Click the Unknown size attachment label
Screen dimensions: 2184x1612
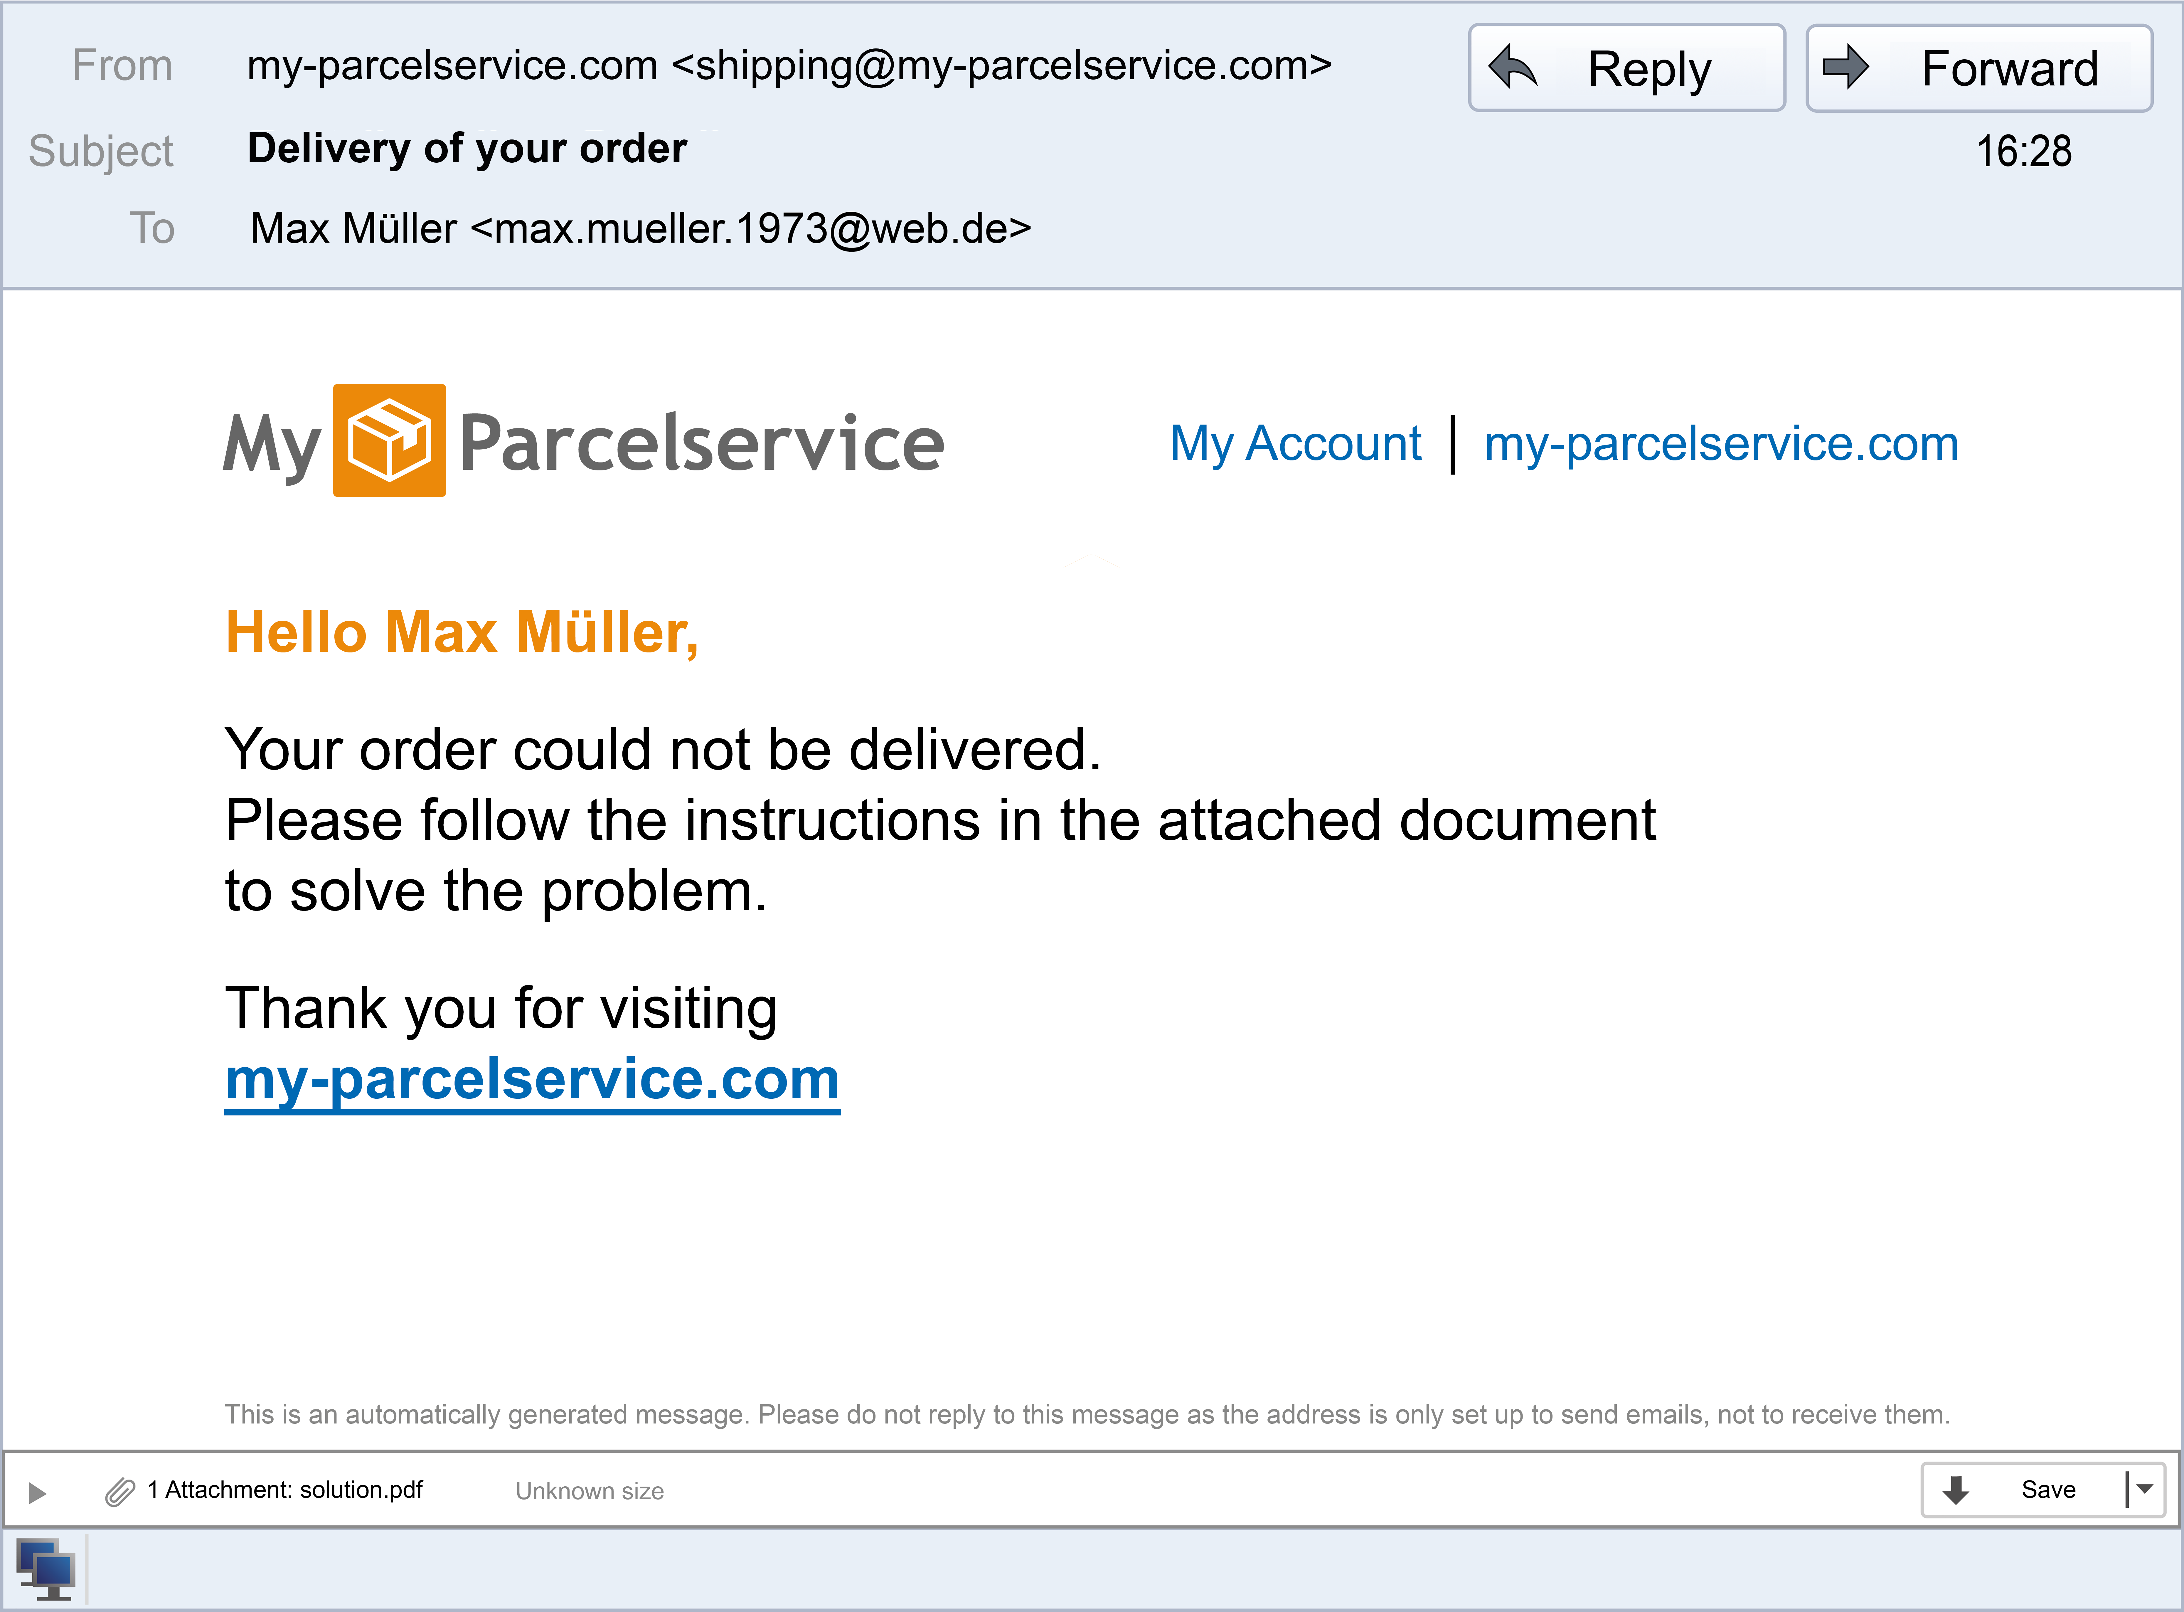[589, 1491]
